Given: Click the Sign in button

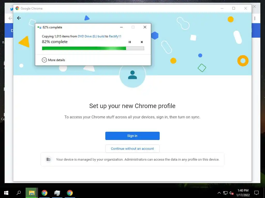Looking at the screenshot, I should click(132, 136).
